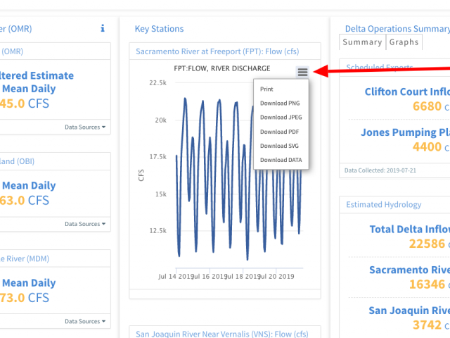Click the River (MDM) station header
The width and height of the screenshot is (450, 338).
click(25, 258)
